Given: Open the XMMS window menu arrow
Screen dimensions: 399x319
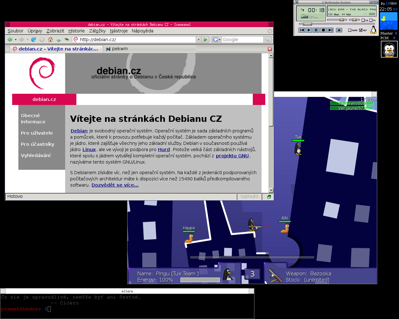Looking at the screenshot, I should pyautogui.click(x=297, y=2).
